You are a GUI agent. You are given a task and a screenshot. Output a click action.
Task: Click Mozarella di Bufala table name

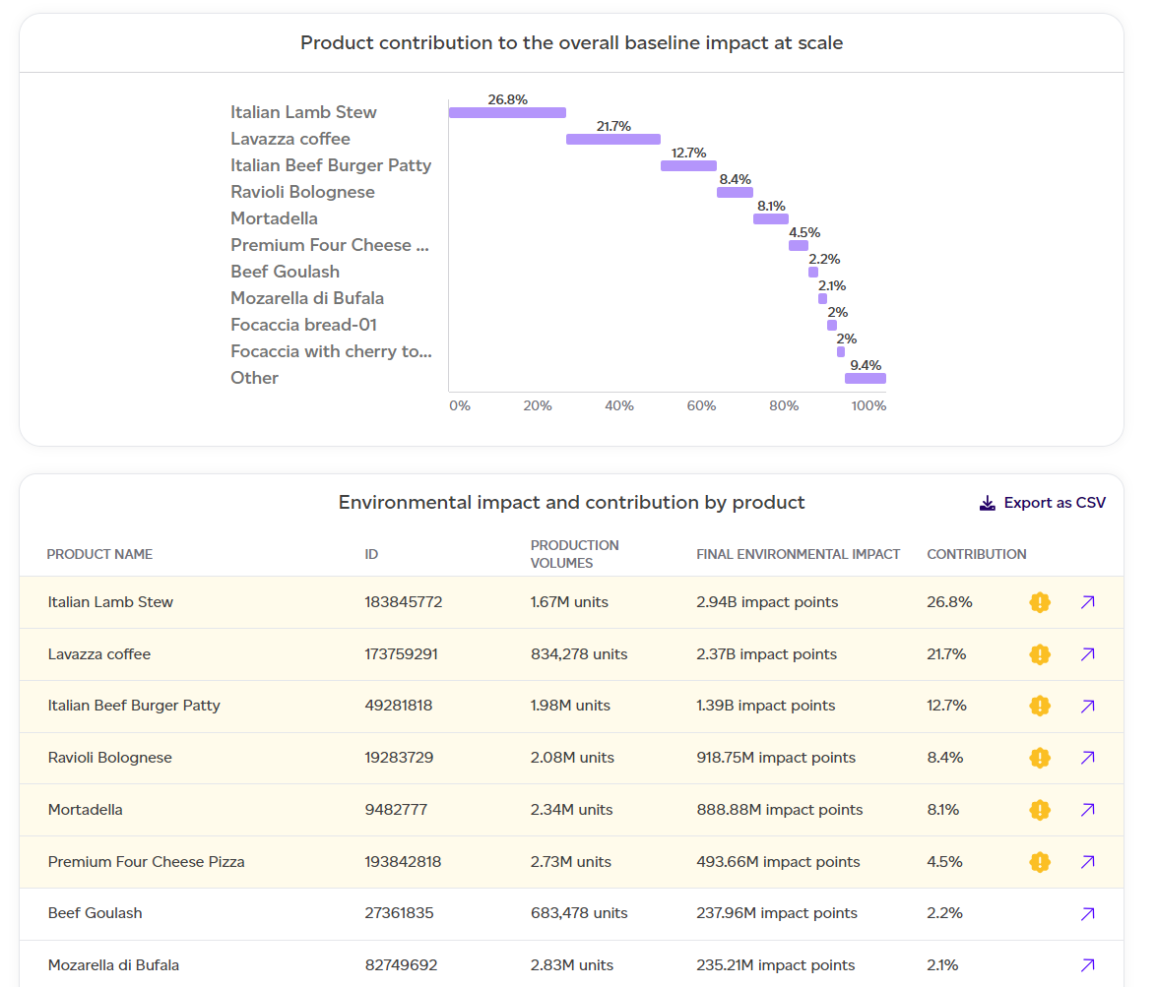(x=113, y=965)
